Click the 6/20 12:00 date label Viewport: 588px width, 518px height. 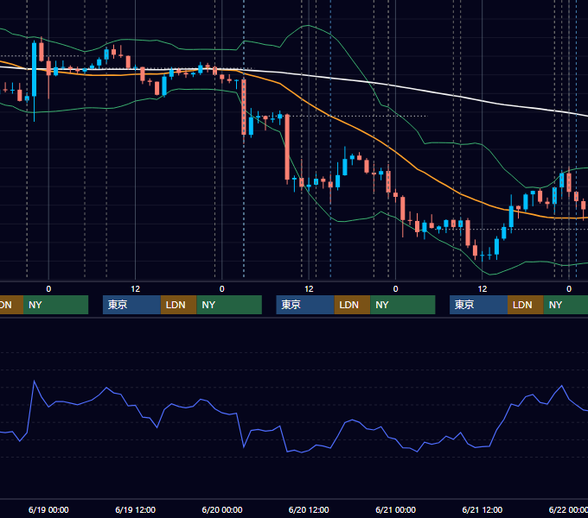[x=309, y=509]
